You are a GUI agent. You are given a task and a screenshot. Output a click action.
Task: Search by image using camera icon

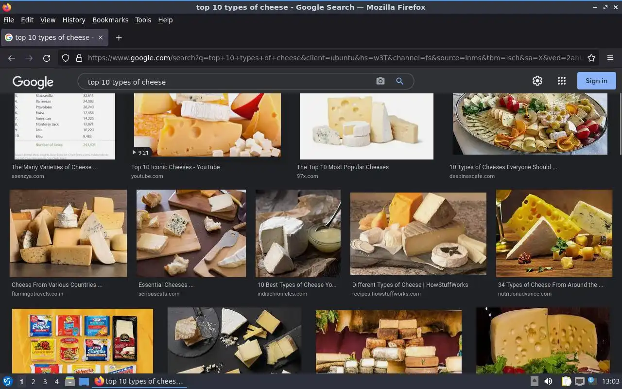pyautogui.click(x=380, y=81)
